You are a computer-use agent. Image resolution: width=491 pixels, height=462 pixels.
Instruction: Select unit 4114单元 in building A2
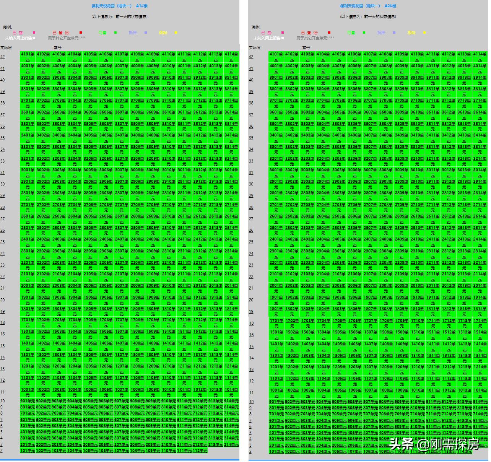tap(480, 54)
